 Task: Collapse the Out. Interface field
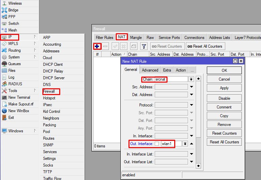click(192, 144)
